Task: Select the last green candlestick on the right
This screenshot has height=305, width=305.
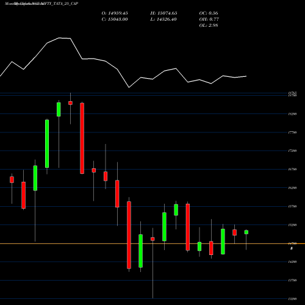Action: point(246,232)
